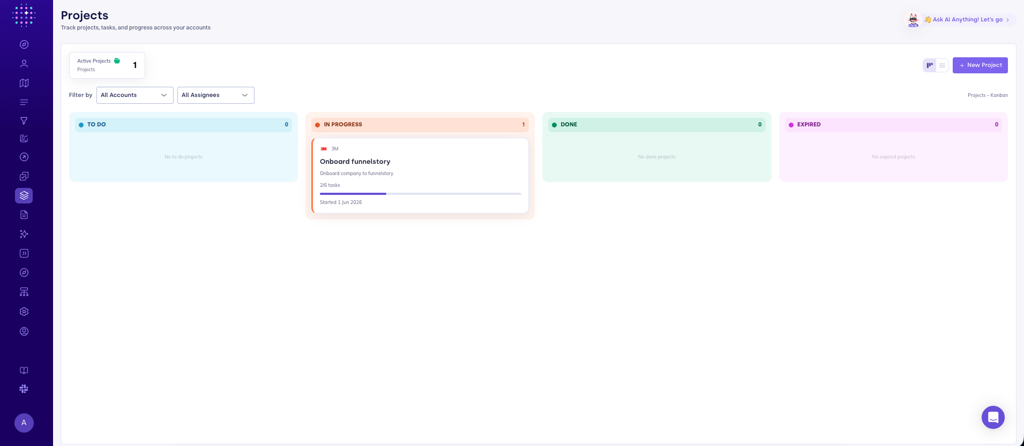Click 'Ask AI Anything! Let's go' link

968,20
